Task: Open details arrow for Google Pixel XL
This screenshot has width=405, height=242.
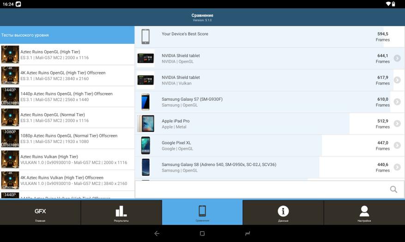Action: click(x=397, y=145)
